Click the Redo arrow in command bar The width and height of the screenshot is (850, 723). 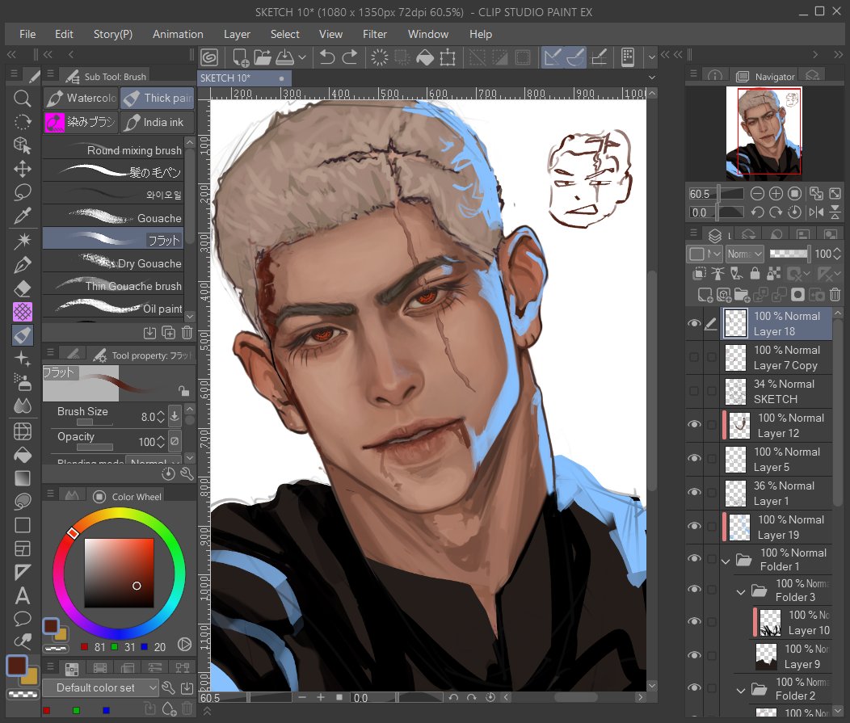click(x=350, y=57)
